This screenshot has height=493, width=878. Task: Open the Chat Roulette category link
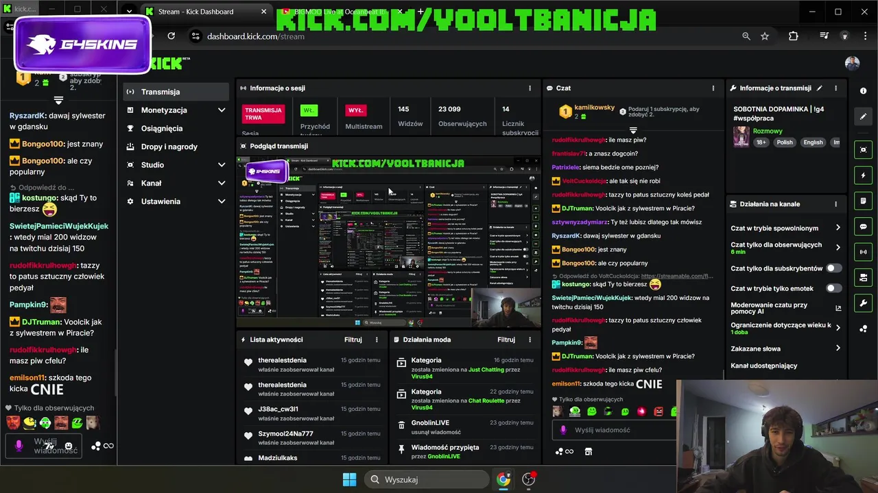(487, 401)
